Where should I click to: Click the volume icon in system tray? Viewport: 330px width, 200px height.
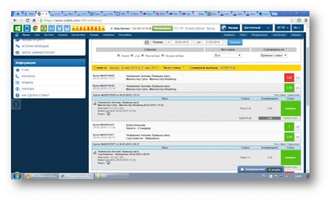pyautogui.click(x=287, y=176)
